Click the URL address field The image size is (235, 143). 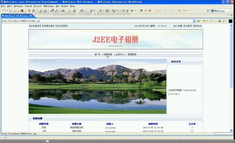[x=97, y=21]
